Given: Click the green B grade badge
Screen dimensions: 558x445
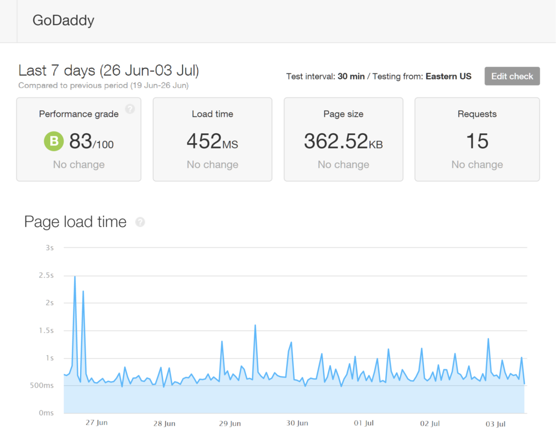Looking at the screenshot, I should coord(54,141).
